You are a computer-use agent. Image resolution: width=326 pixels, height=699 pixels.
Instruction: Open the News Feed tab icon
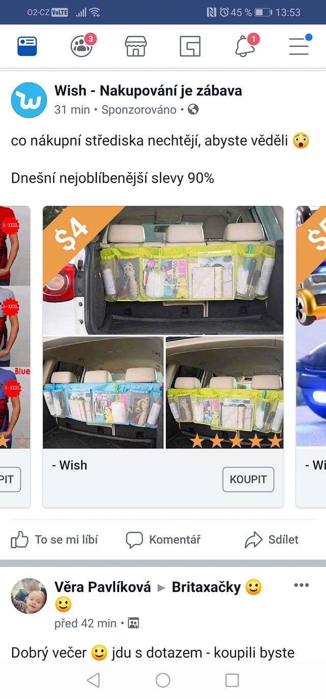(27, 46)
